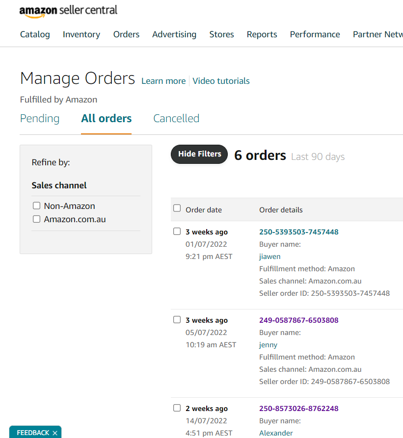Open the Inventory menu
The image size is (403, 438).
coord(81,34)
